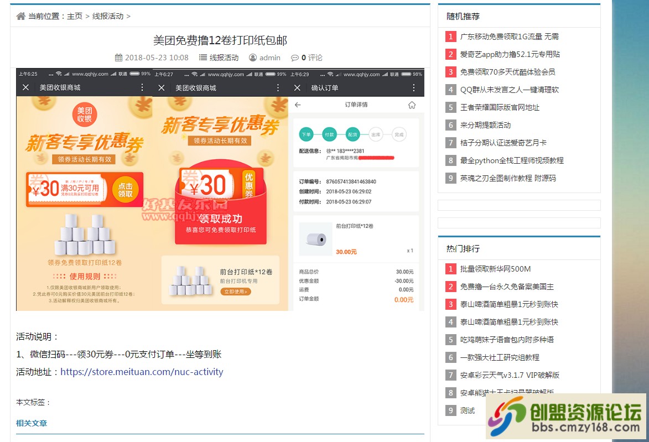Screen dimensions: 649x442
Task: Open rank 3 泰山啤酒简单粗暴1元秒到账快
Action: (x=509, y=305)
